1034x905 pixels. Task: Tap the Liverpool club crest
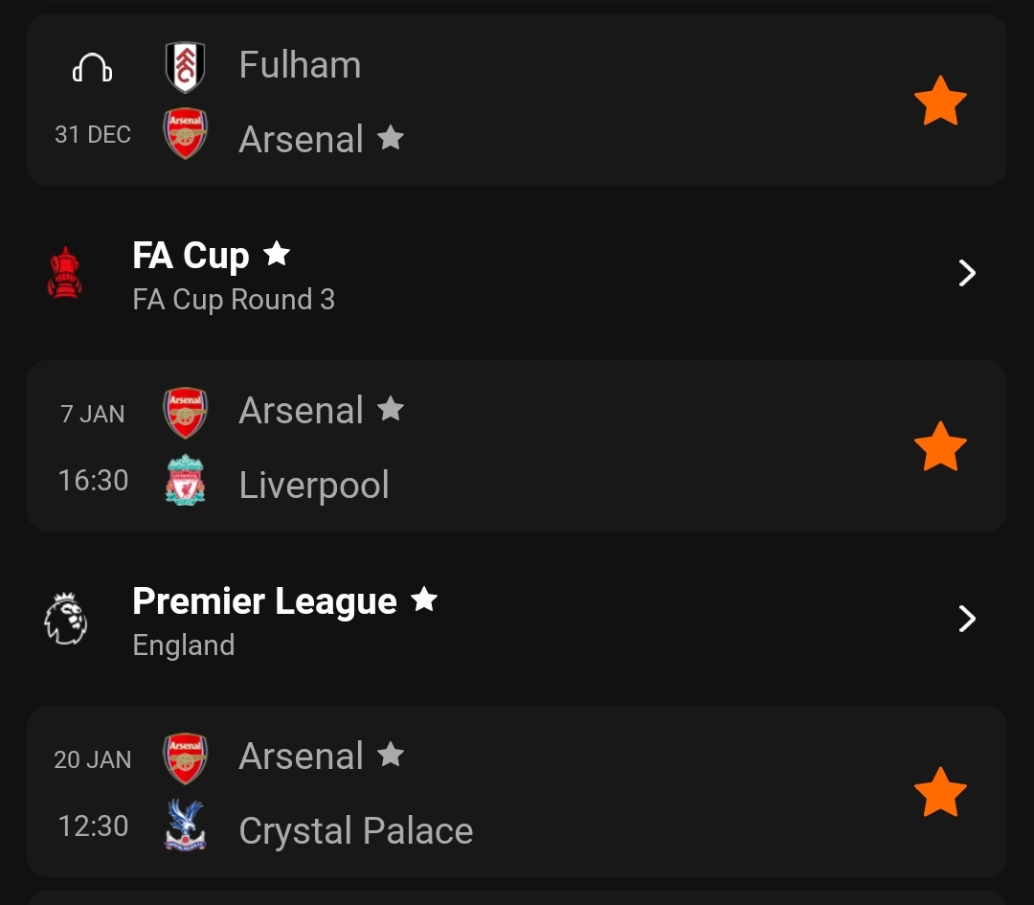pyautogui.click(x=186, y=480)
